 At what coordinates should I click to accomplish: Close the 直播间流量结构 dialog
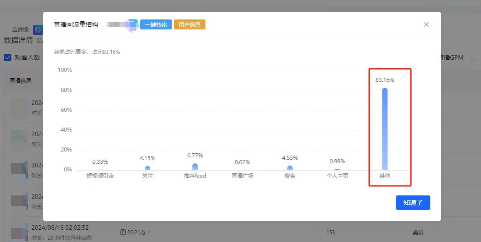[x=426, y=24]
